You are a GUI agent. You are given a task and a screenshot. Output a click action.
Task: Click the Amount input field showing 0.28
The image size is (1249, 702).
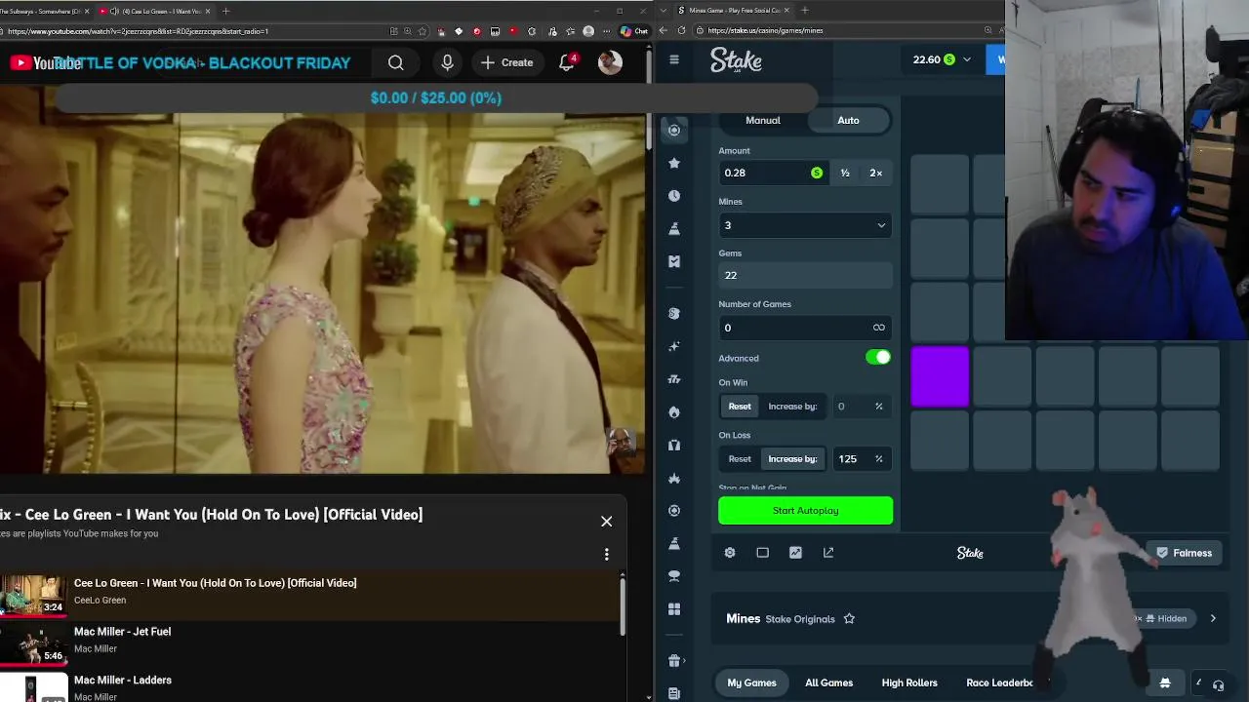tap(772, 173)
